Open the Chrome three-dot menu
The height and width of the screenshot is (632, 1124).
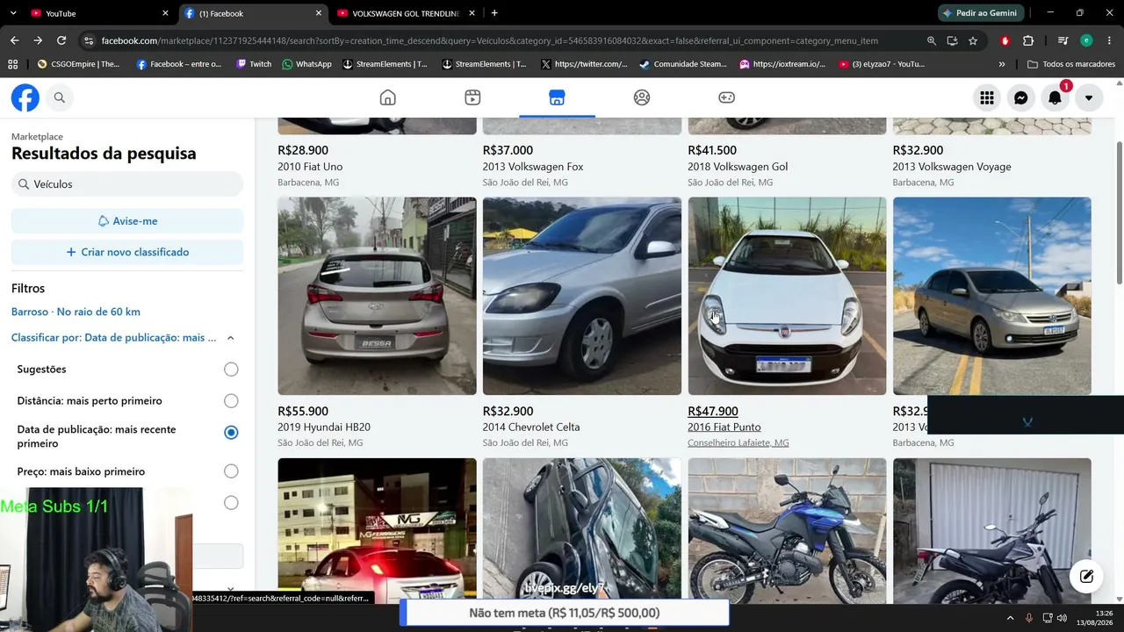pyautogui.click(x=1109, y=40)
